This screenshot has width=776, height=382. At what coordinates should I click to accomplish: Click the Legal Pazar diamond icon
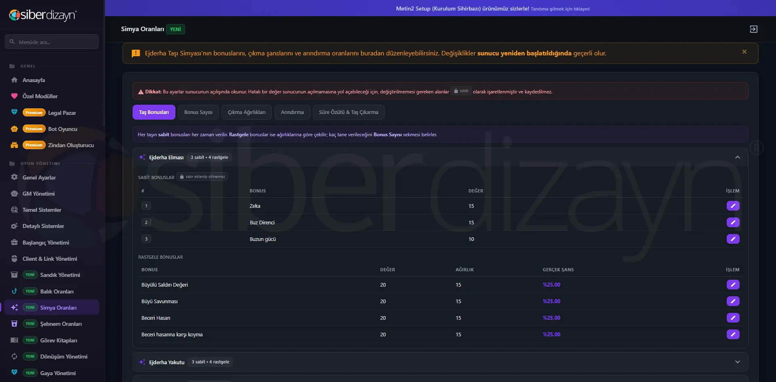tap(14, 112)
